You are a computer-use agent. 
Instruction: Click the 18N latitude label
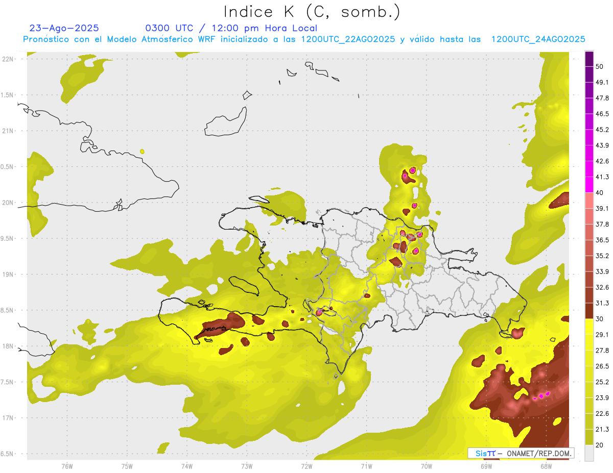click(8, 346)
